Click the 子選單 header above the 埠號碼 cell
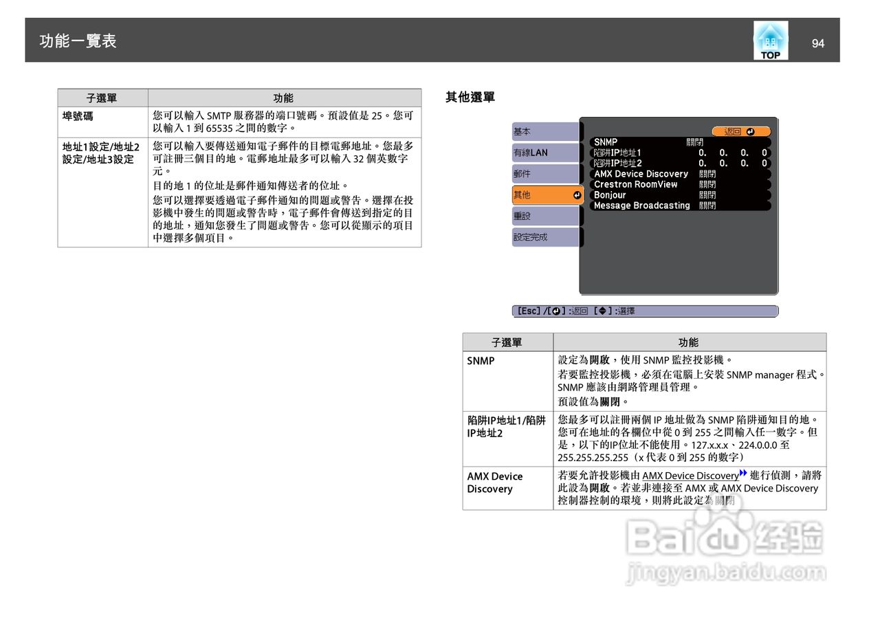This screenshot has height=622, width=880. [x=103, y=98]
